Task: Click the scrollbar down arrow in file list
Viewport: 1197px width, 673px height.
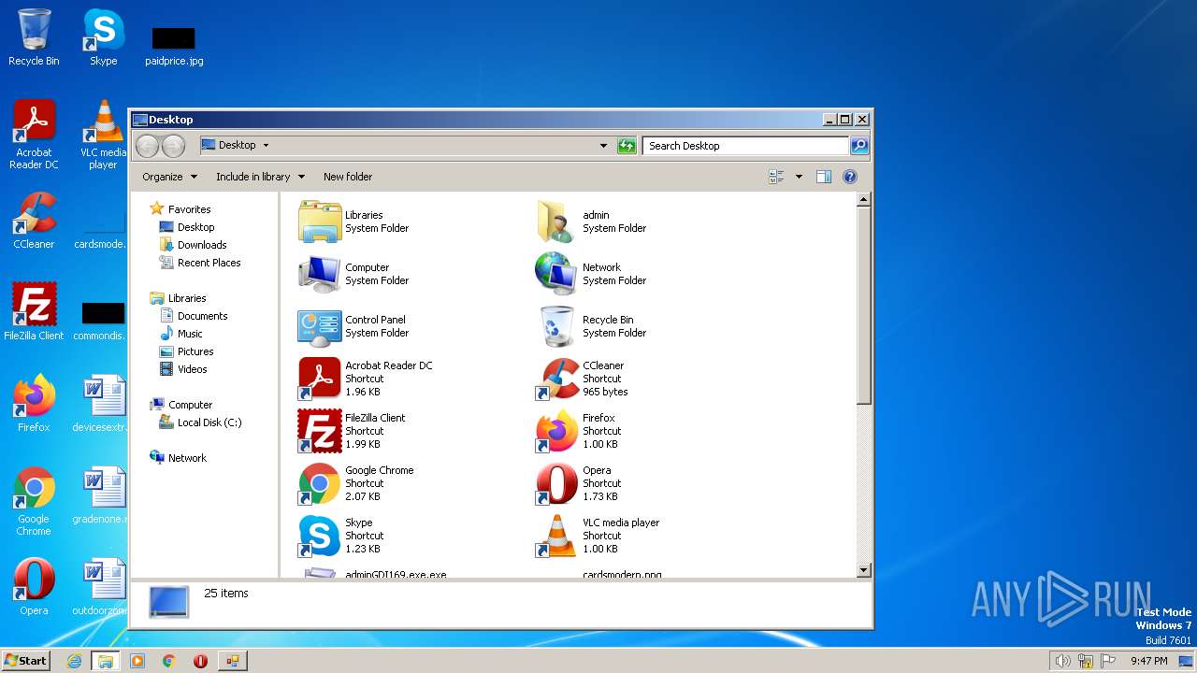Action: pyautogui.click(x=864, y=570)
